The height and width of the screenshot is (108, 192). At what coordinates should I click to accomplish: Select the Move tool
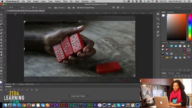coord(1,15)
